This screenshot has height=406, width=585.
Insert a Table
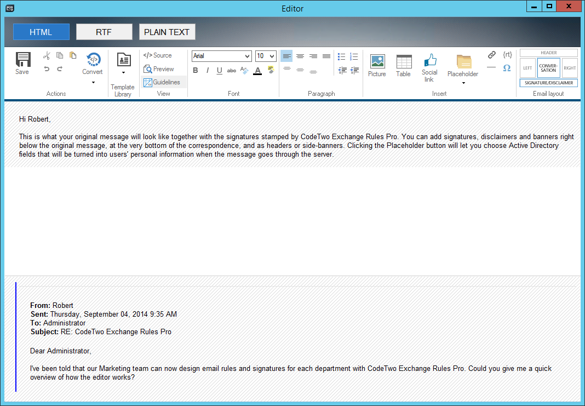[x=404, y=66]
